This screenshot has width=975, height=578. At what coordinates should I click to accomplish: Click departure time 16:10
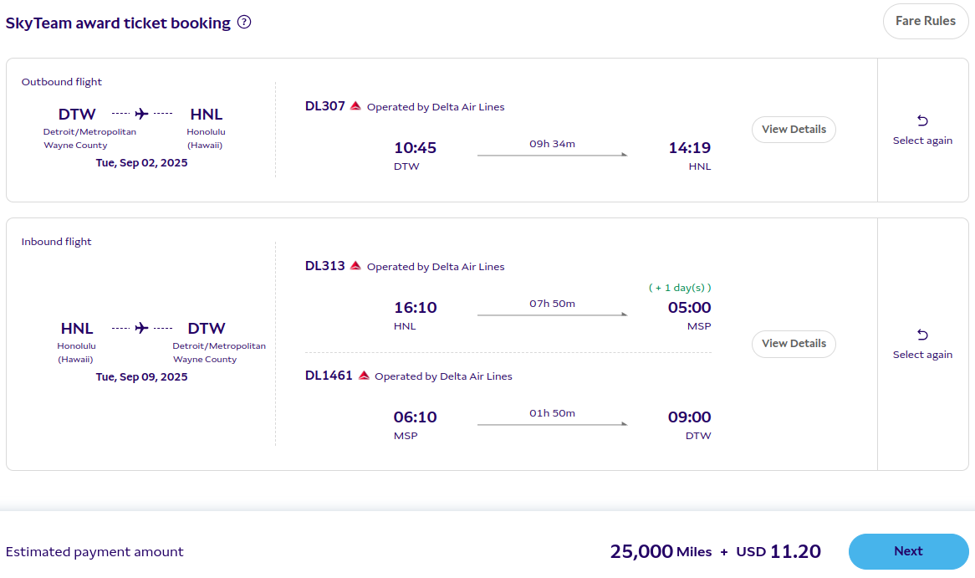(415, 308)
